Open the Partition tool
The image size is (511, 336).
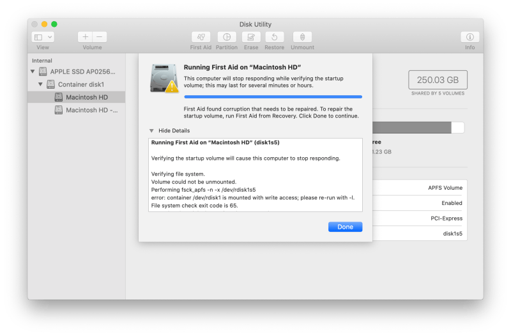(227, 37)
